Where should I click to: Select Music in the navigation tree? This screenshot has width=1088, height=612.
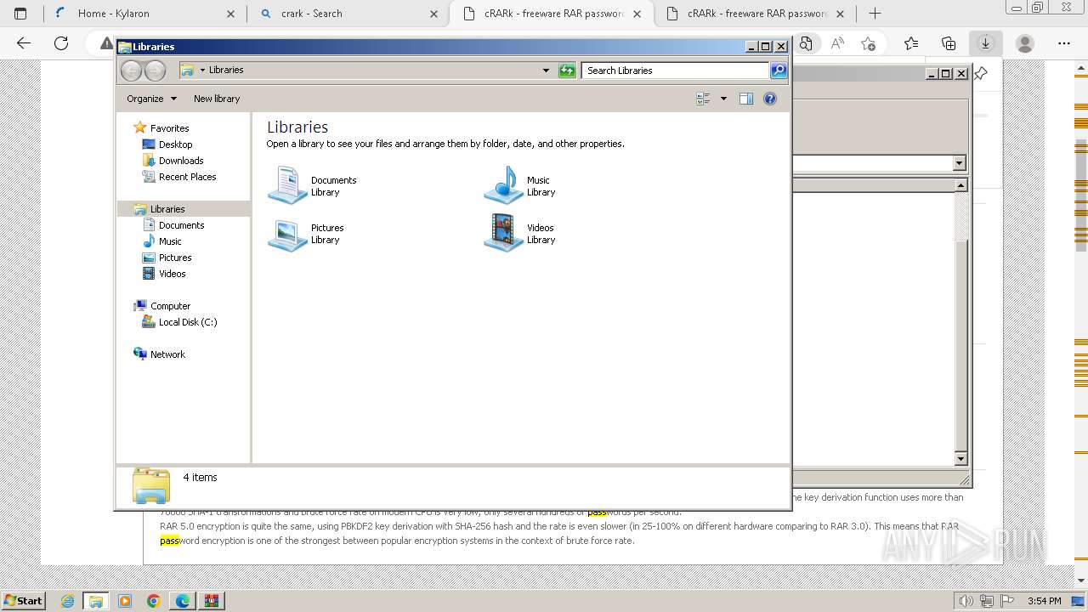[x=170, y=241]
